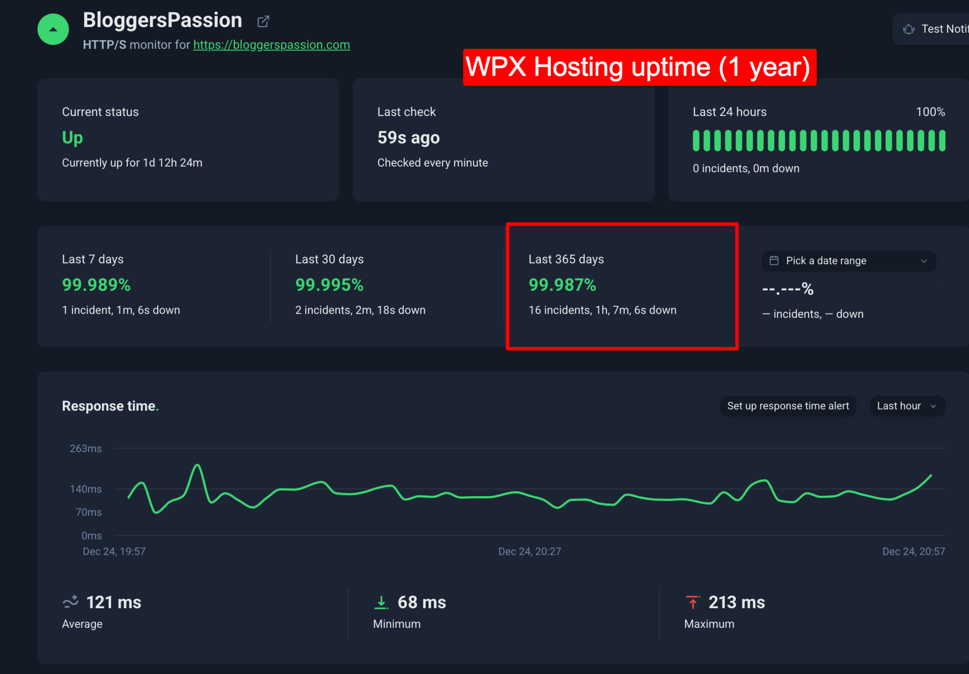
Task: Click 16 incidents, 1h, 7m, 6s down text
Action: (602, 310)
